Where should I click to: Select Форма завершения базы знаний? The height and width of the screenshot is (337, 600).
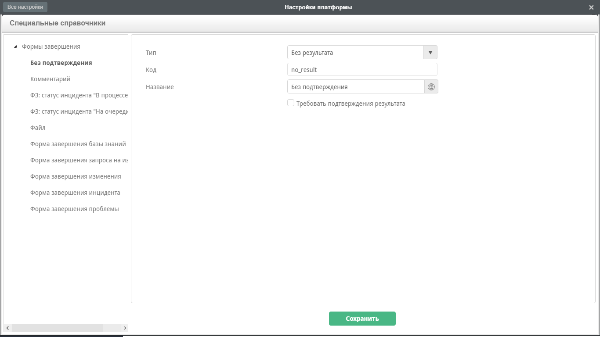[78, 144]
